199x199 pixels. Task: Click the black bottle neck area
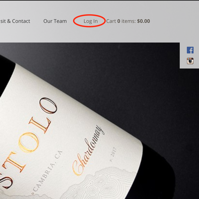point(6,74)
